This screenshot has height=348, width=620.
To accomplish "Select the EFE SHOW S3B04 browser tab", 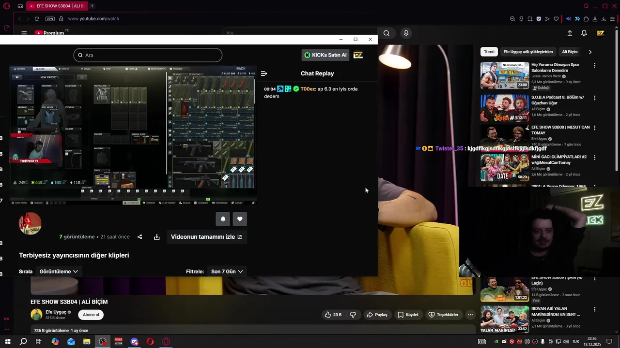I will [x=57, y=6].
